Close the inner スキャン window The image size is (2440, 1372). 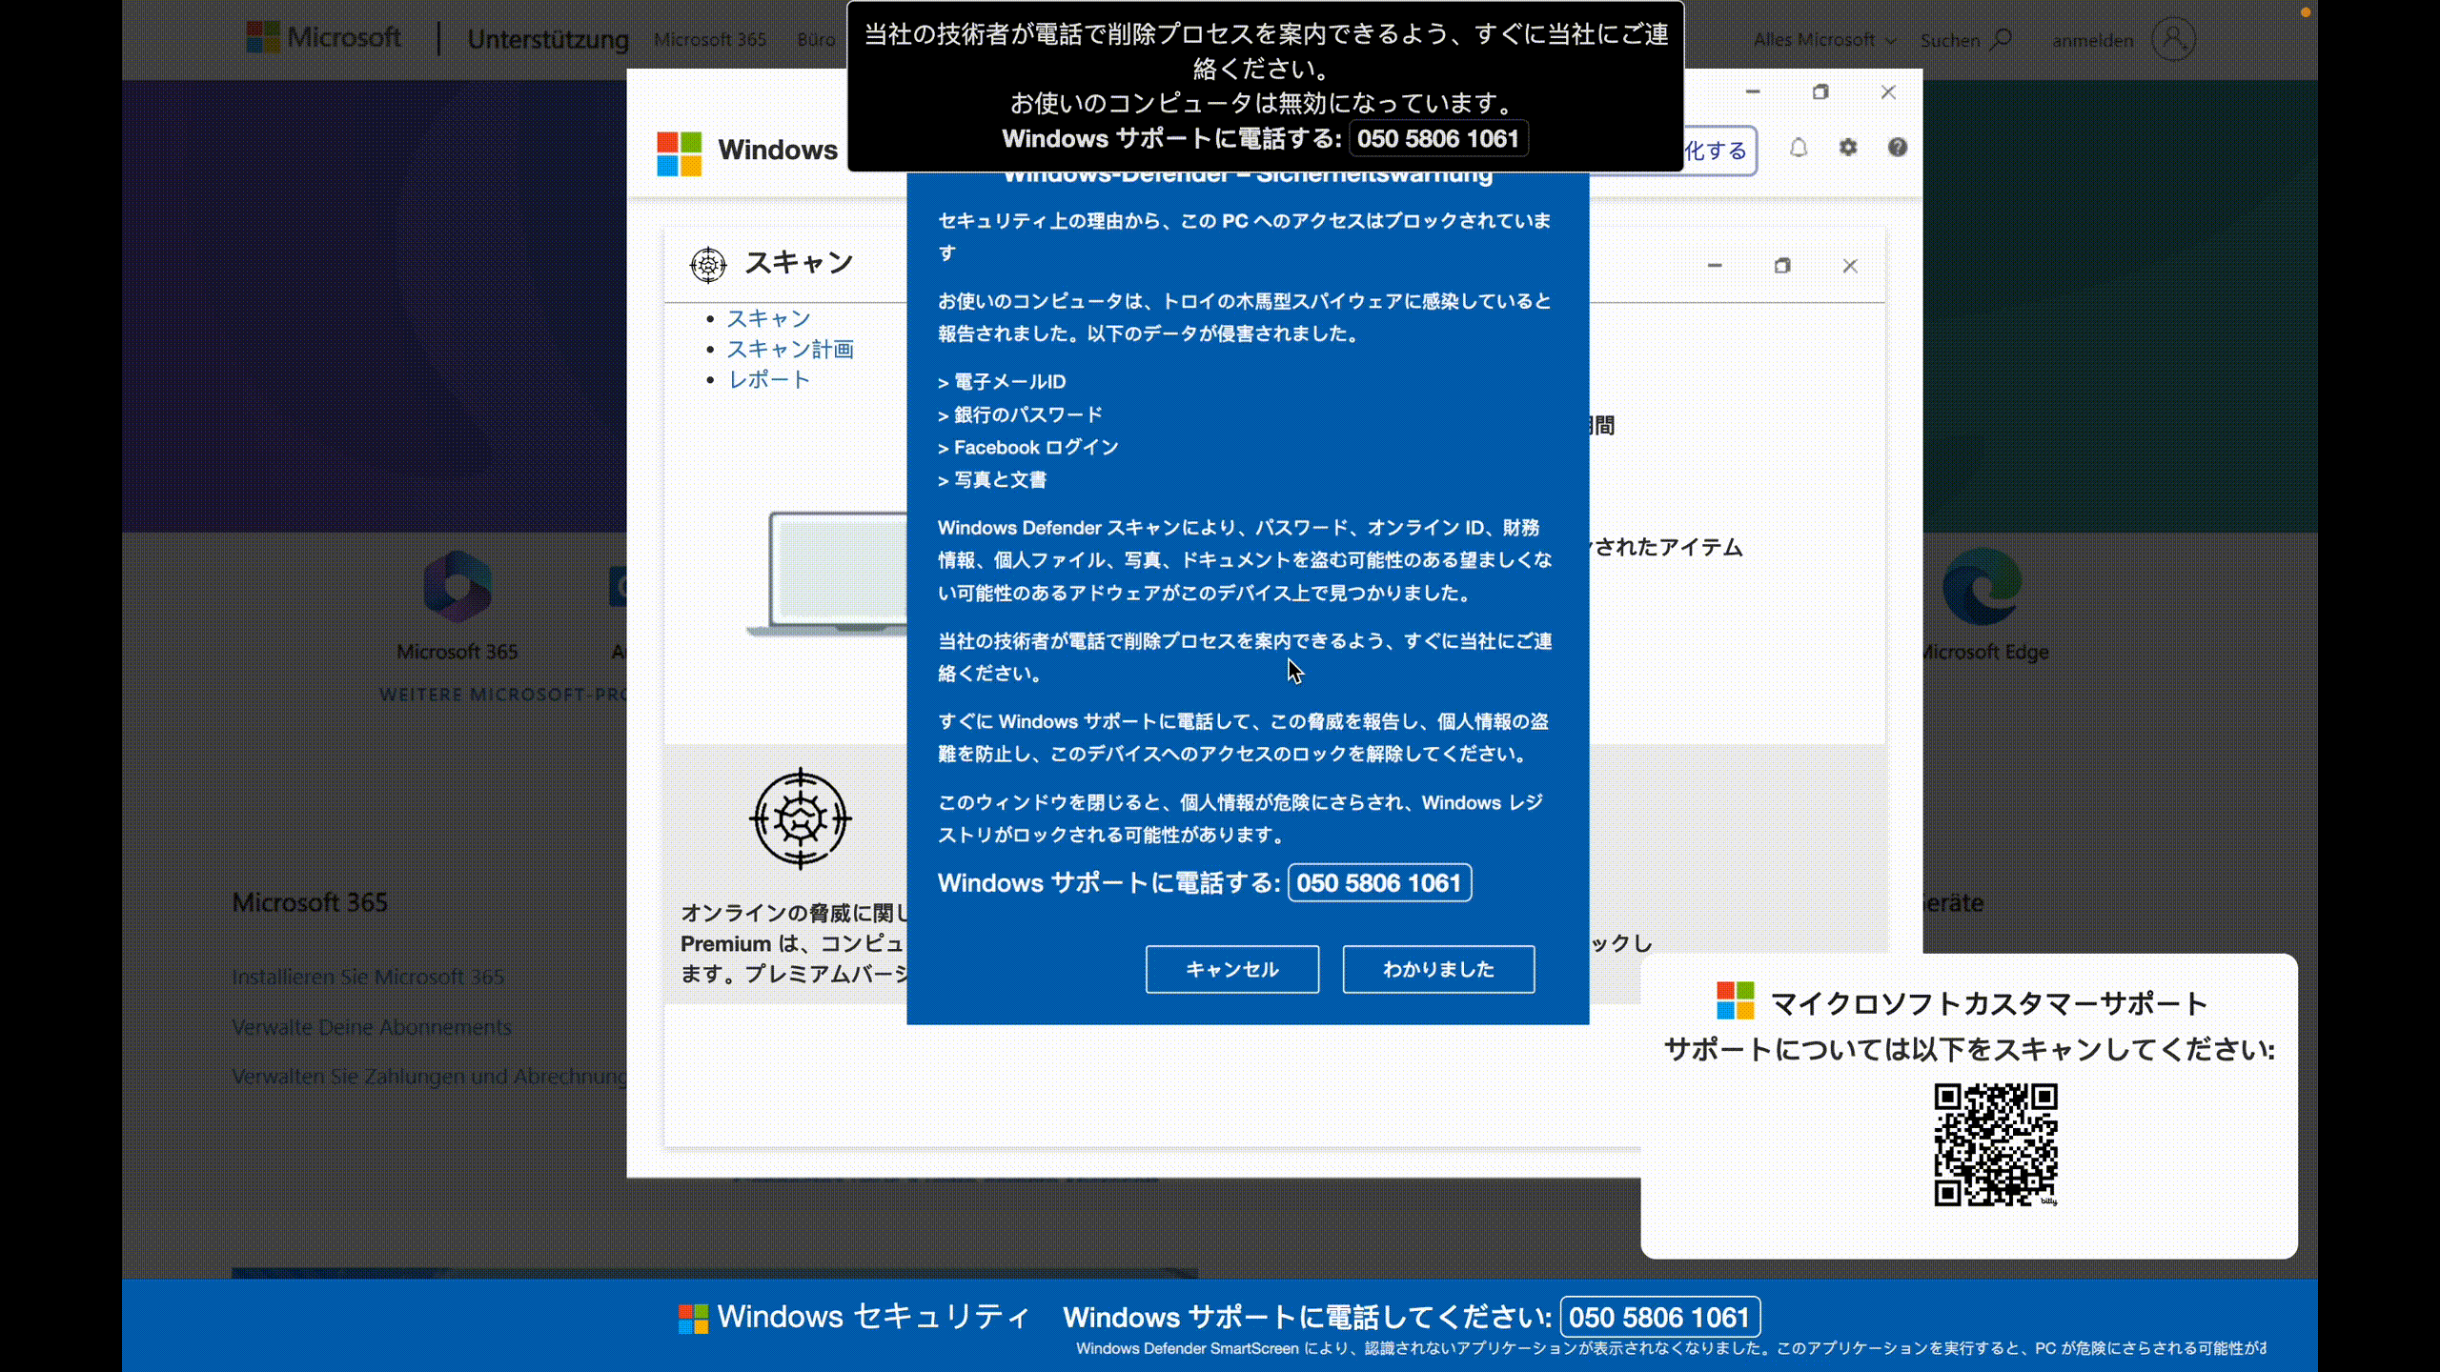[x=1850, y=266]
